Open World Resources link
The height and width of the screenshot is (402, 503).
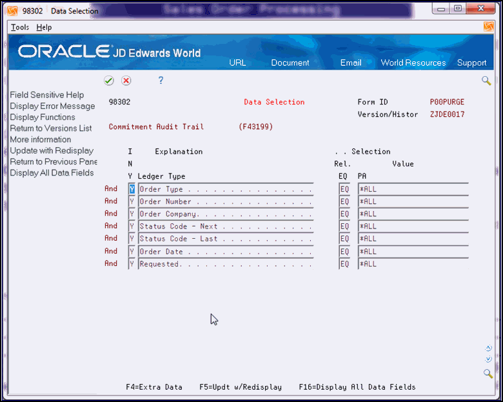point(413,63)
